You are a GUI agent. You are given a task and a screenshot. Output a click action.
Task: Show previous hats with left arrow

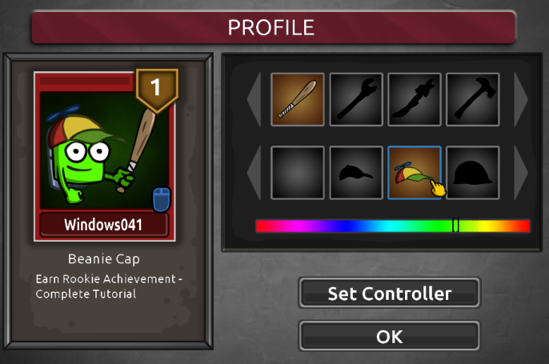coord(254,173)
